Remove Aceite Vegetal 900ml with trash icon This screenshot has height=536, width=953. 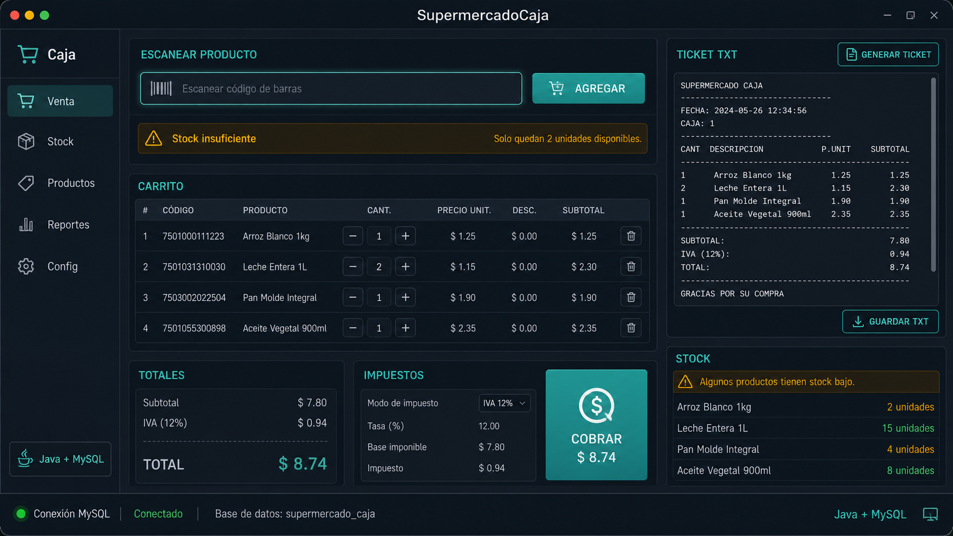pos(631,328)
